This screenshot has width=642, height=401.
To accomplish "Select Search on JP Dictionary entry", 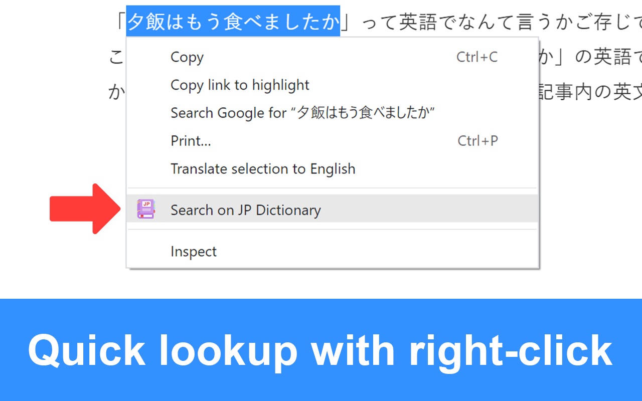I will (332, 209).
